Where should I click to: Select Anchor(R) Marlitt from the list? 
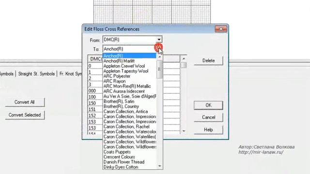tap(129, 61)
